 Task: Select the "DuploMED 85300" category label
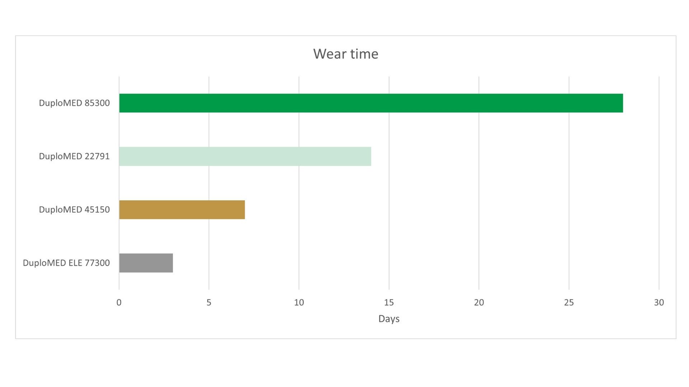(74, 103)
